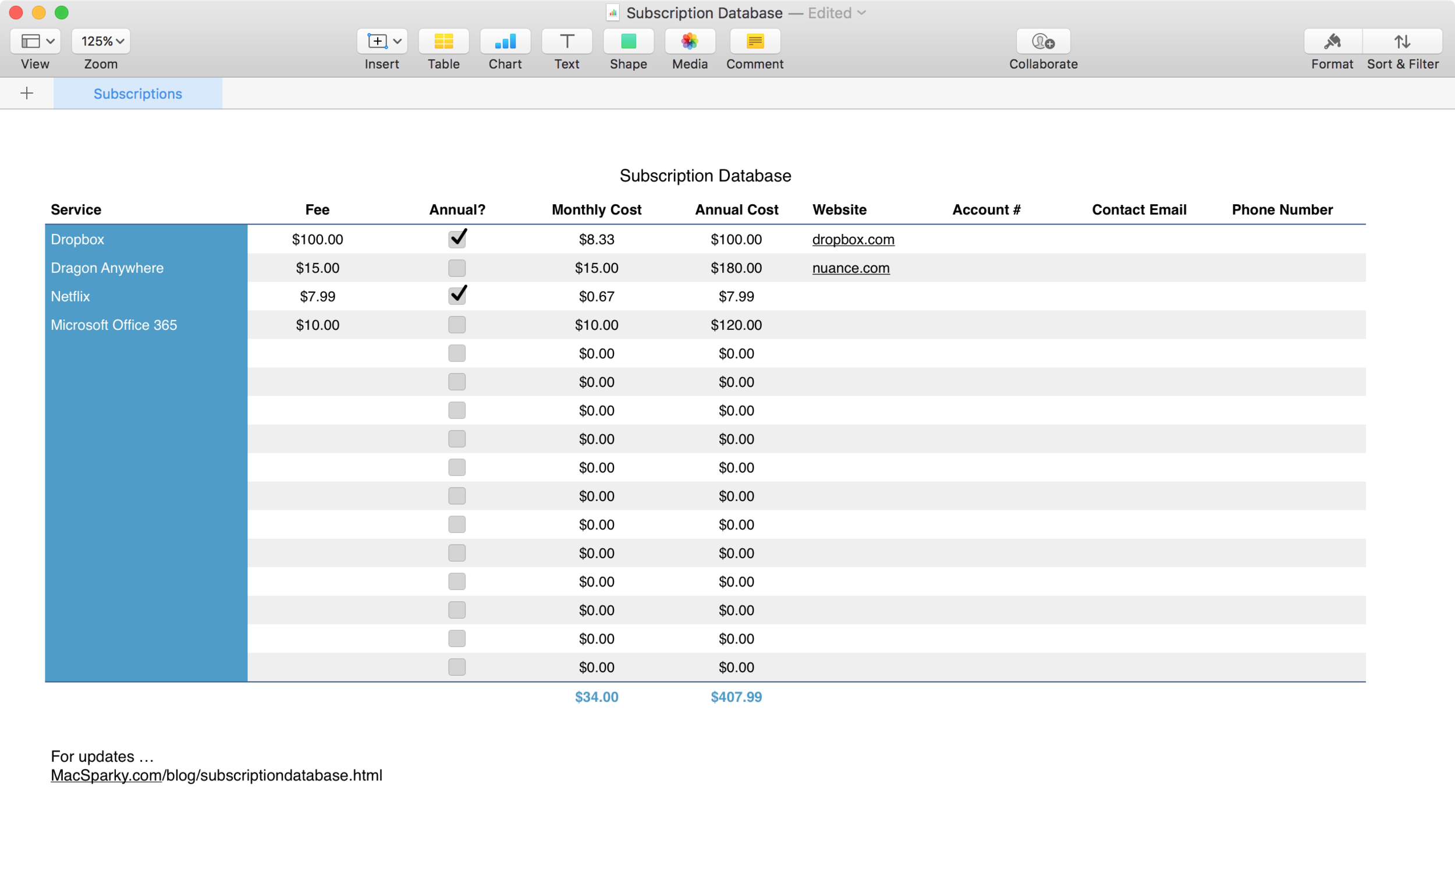Switch to the Subscriptions sheet tab
1455x881 pixels.
point(137,93)
